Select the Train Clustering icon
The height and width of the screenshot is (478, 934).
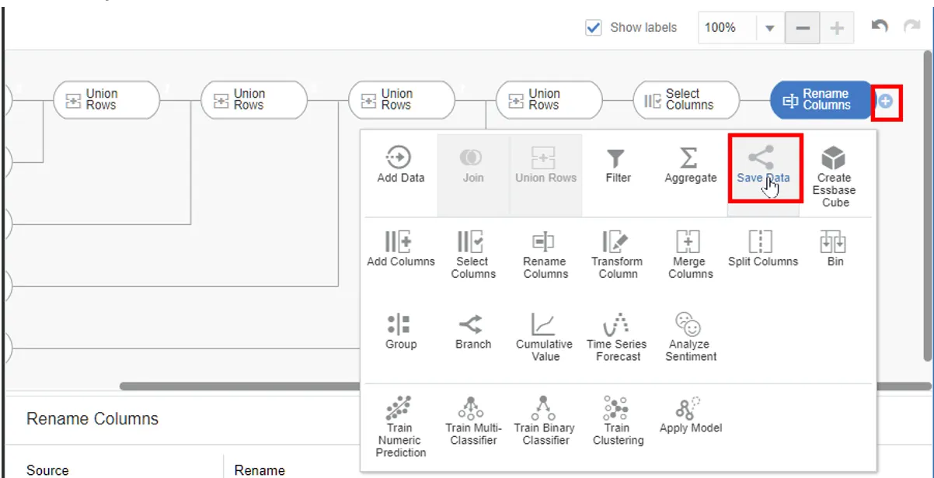(x=617, y=407)
